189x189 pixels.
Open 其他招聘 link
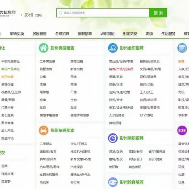coord(115,123)
